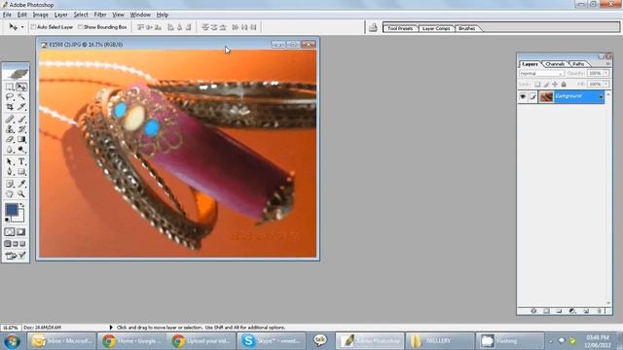The image size is (623, 350).
Task: Select the Eraser tool
Action: tap(10, 140)
